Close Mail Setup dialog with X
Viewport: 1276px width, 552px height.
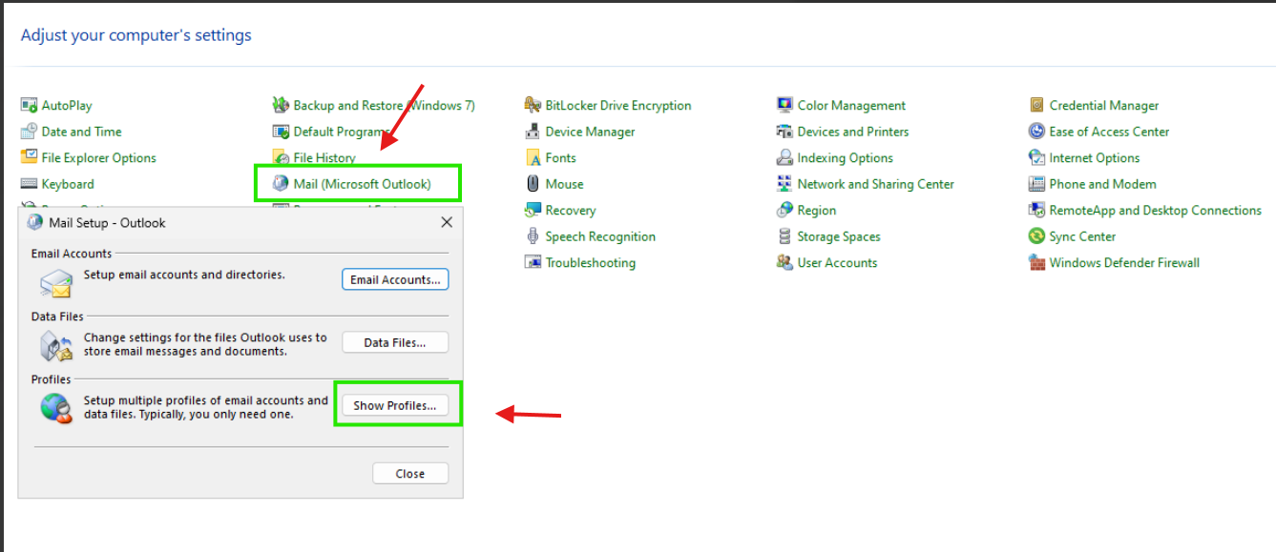[x=446, y=222]
